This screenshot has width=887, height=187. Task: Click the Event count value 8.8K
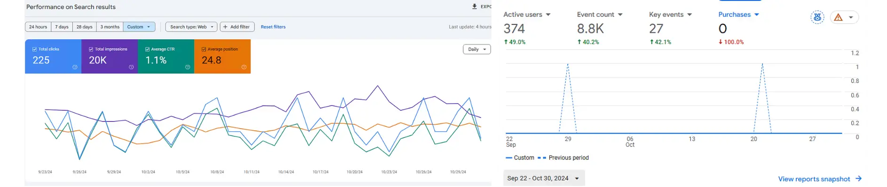click(590, 29)
